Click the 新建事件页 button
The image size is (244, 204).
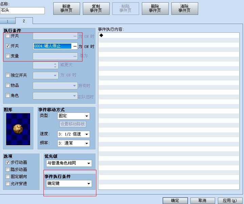tap(67, 8)
